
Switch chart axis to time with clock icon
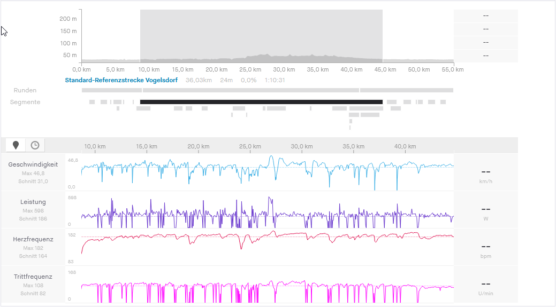tap(35, 145)
